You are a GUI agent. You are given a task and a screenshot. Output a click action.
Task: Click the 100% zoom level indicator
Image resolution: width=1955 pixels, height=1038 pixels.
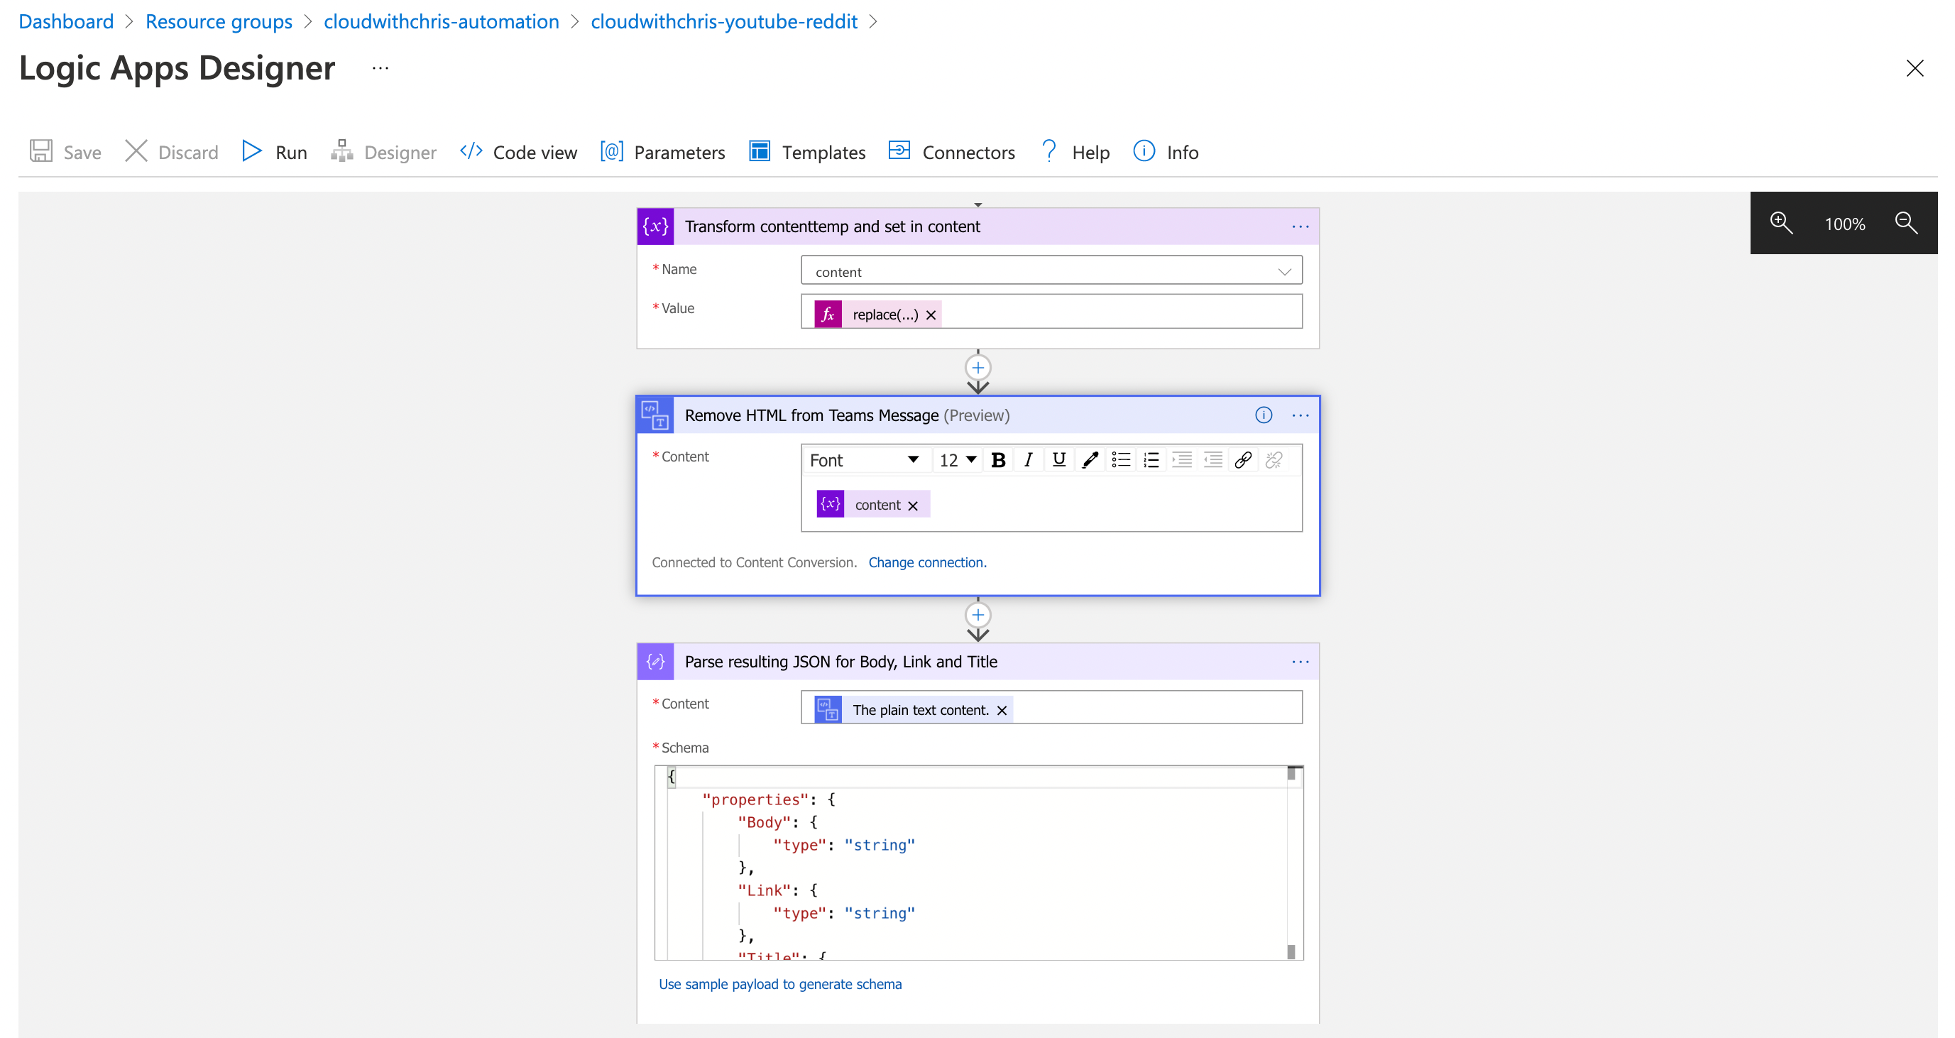1844,224
